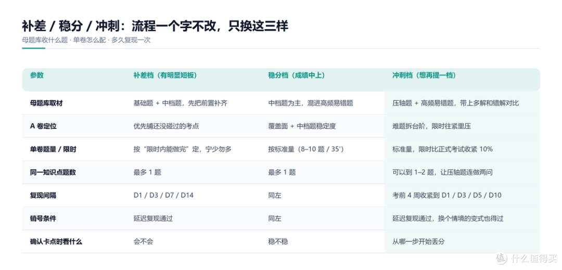Click cell 会不会
This screenshot has height=270, width=562.
click(143, 242)
